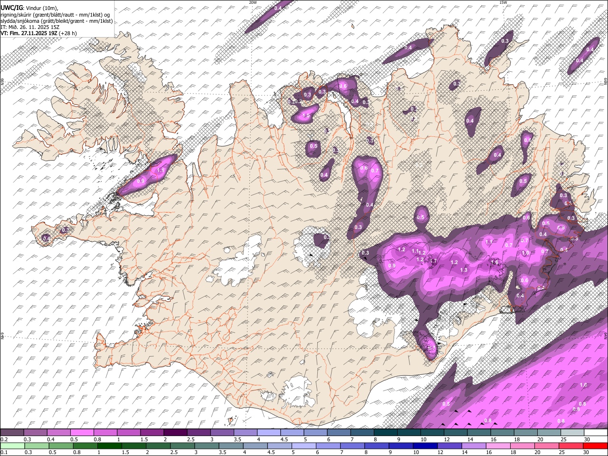
Task: Select the 'VT: Fim. 27.11.2025 19Z (+28 h)' line
Action: tap(38, 33)
